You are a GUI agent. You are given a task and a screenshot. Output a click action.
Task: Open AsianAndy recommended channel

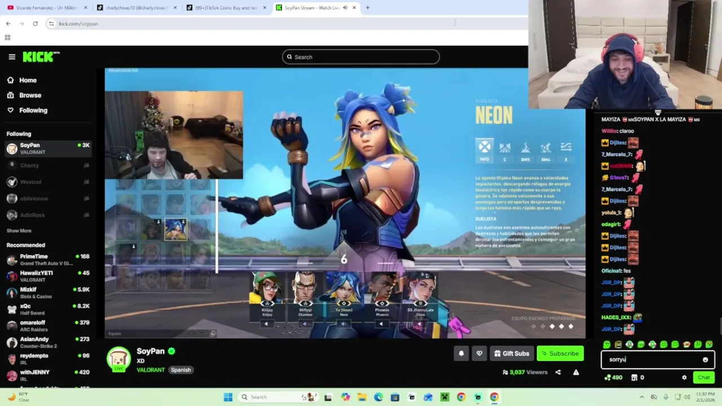tap(48, 342)
